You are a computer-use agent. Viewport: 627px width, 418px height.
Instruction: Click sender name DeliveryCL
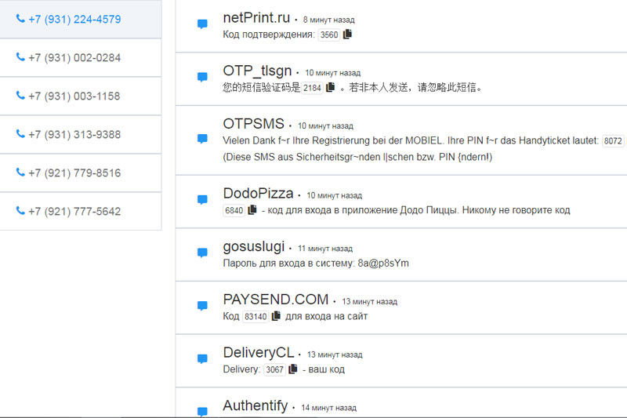[x=259, y=352]
